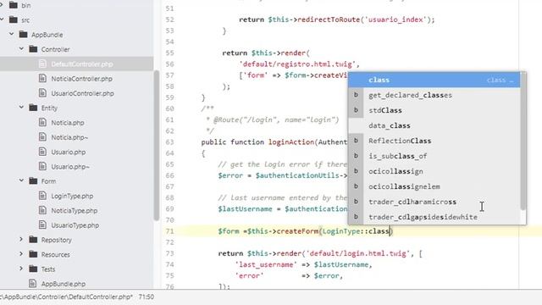Click file icon beside NoticiaController.php
The height and width of the screenshot is (305, 542).
pos(42,78)
